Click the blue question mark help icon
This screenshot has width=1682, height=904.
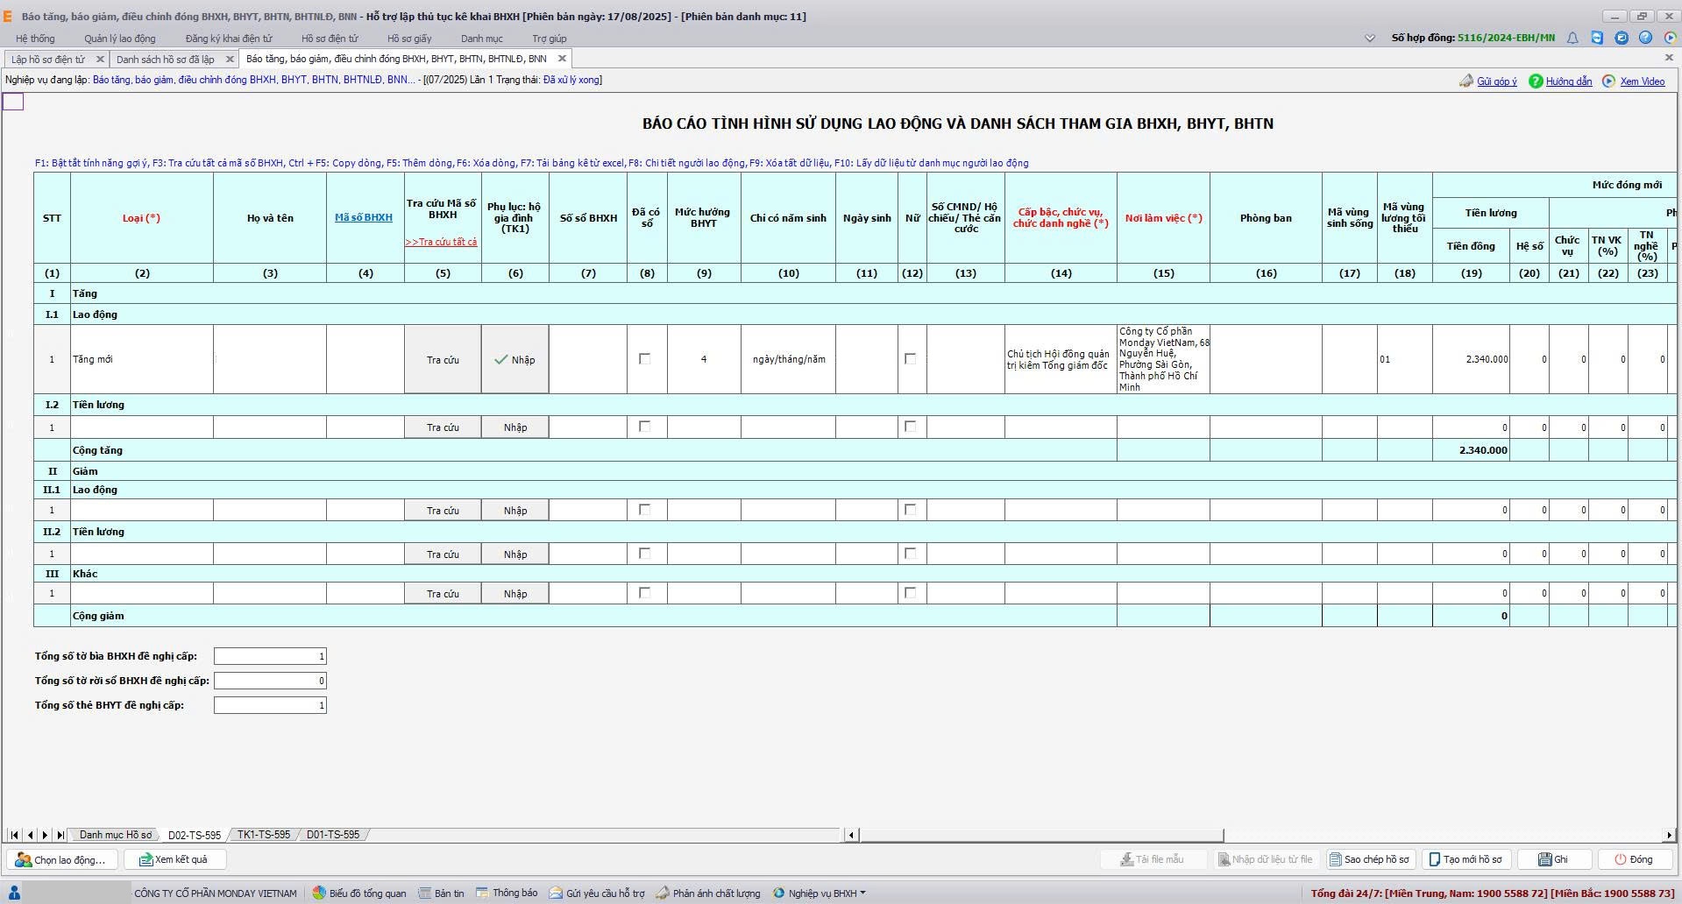pyautogui.click(x=1645, y=38)
